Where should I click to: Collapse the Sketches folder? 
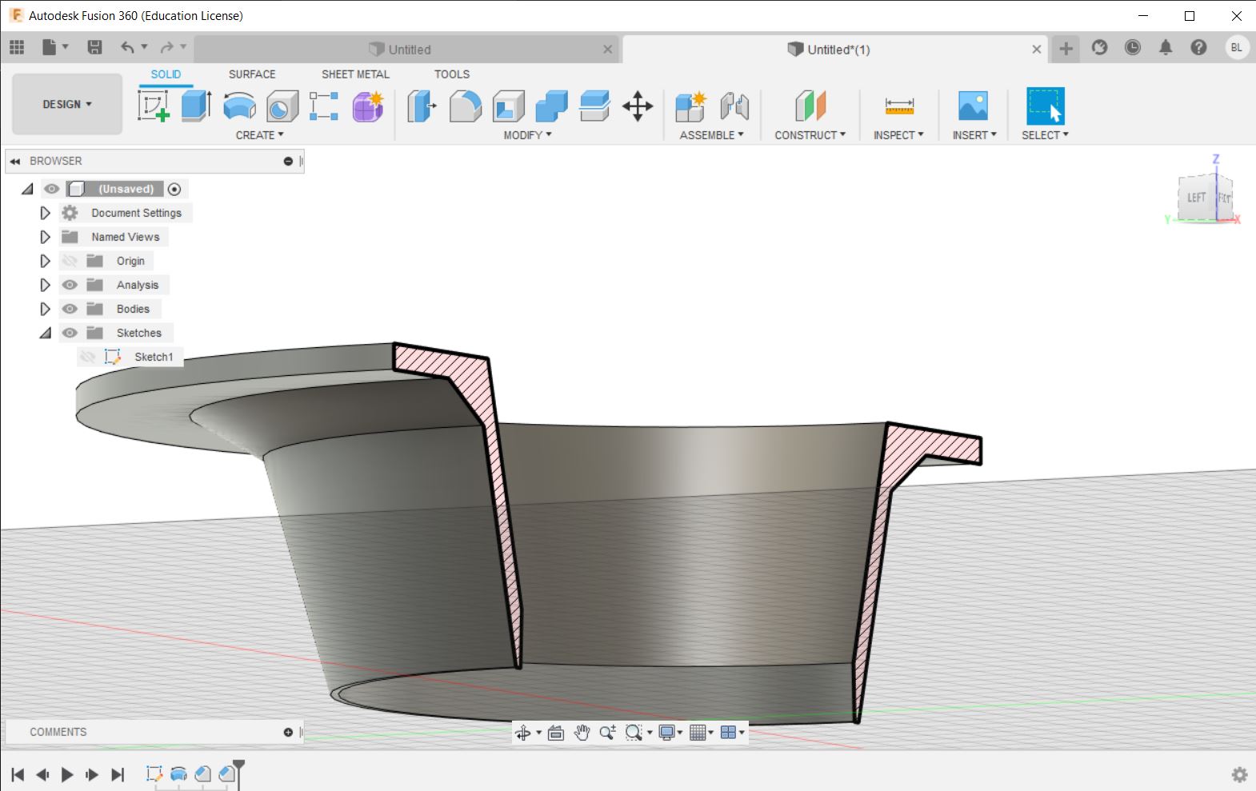(x=46, y=333)
